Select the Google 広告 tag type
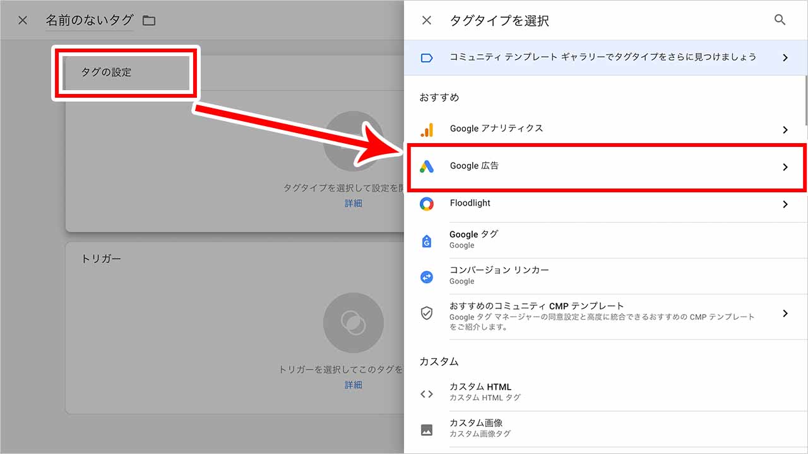This screenshot has width=808, height=454. 606,167
